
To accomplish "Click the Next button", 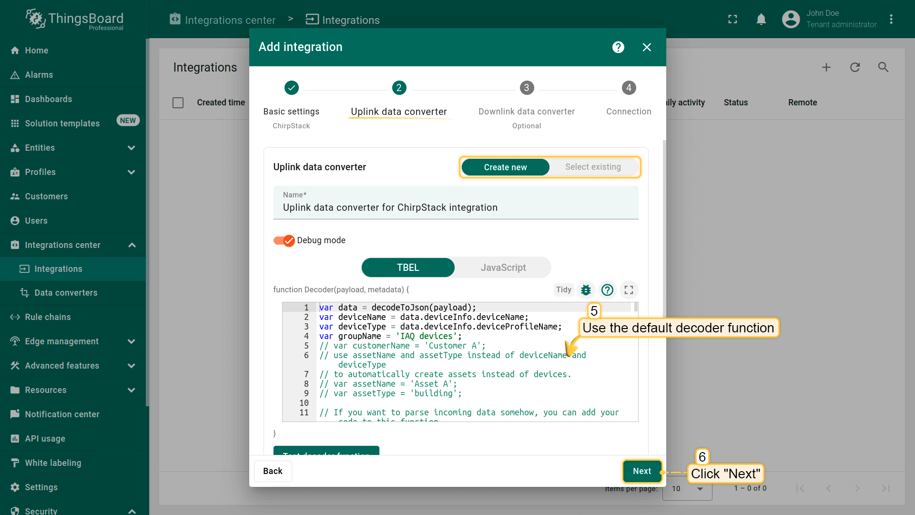I will click(642, 471).
